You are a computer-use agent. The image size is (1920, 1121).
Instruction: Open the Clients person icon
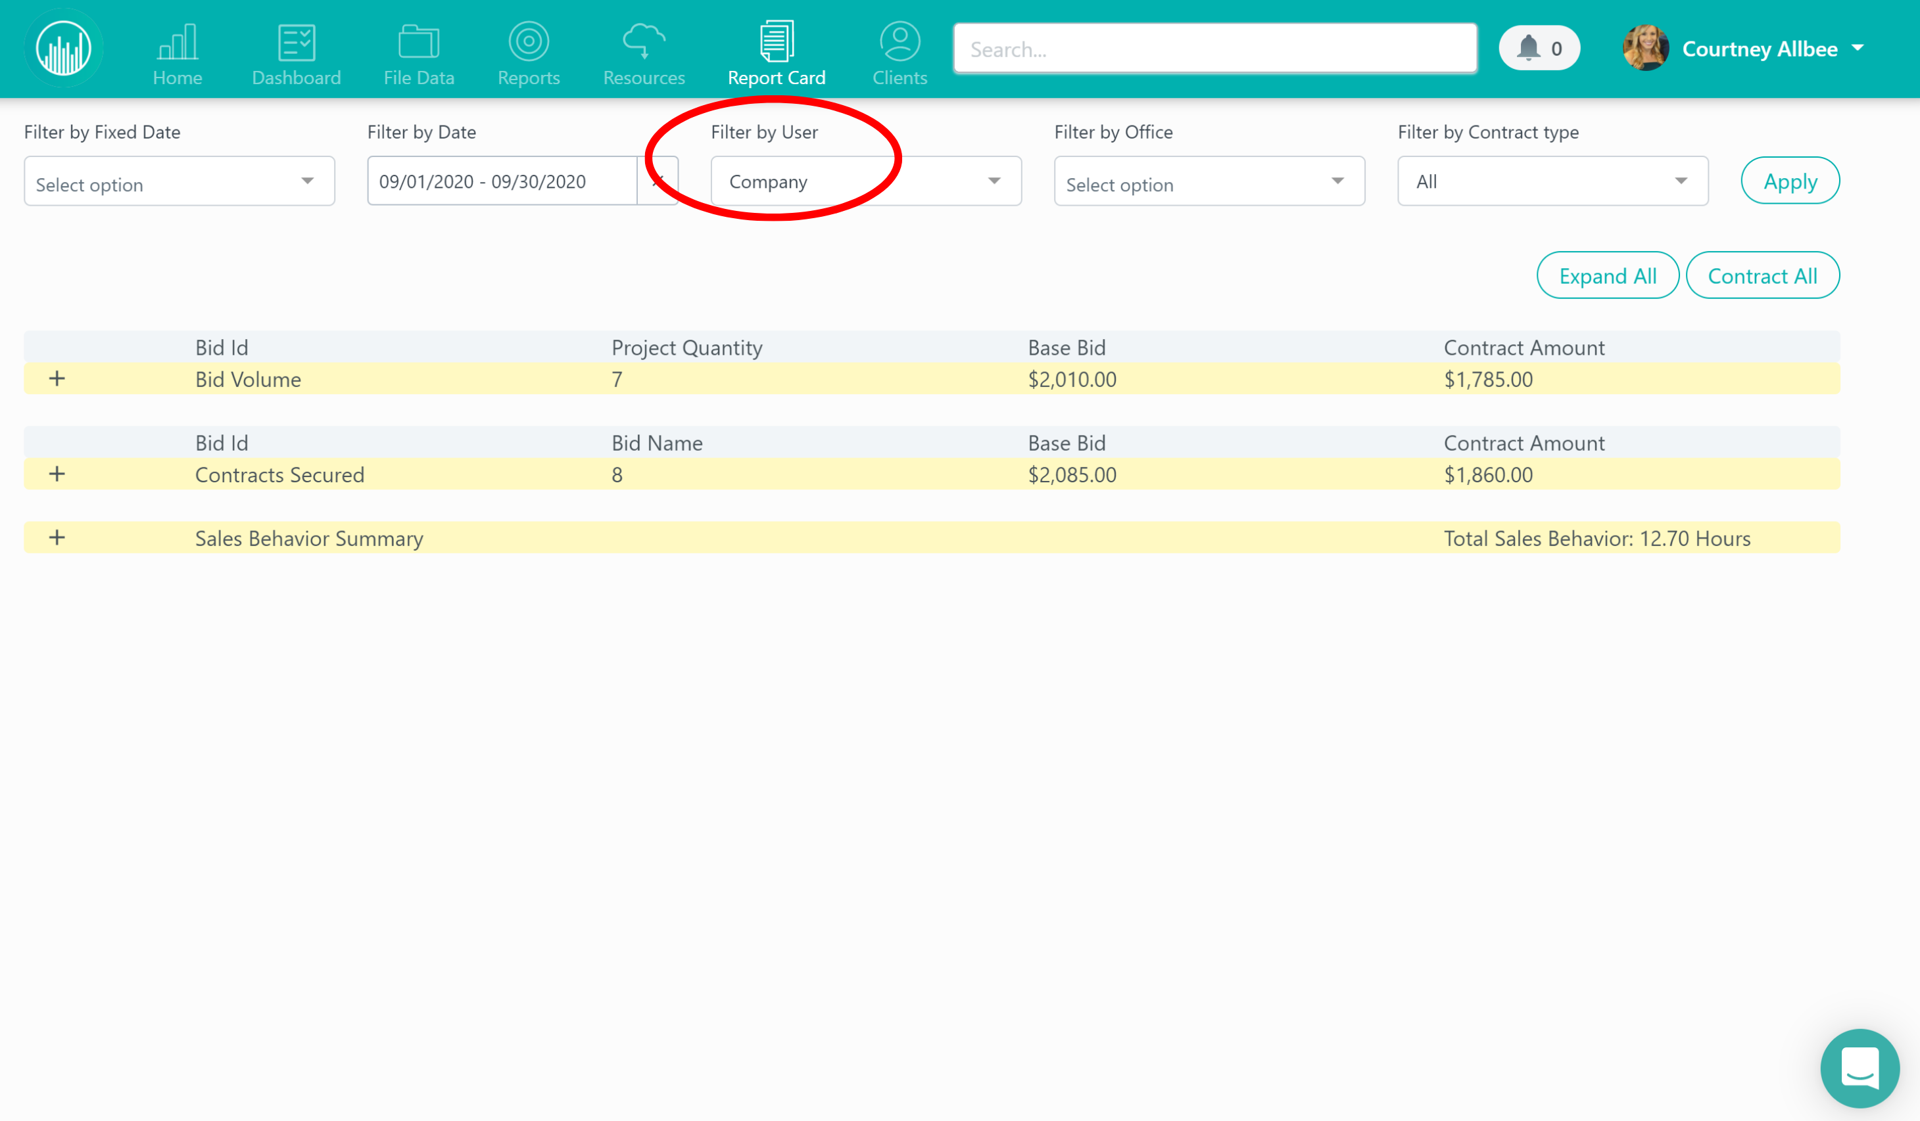point(900,41)
